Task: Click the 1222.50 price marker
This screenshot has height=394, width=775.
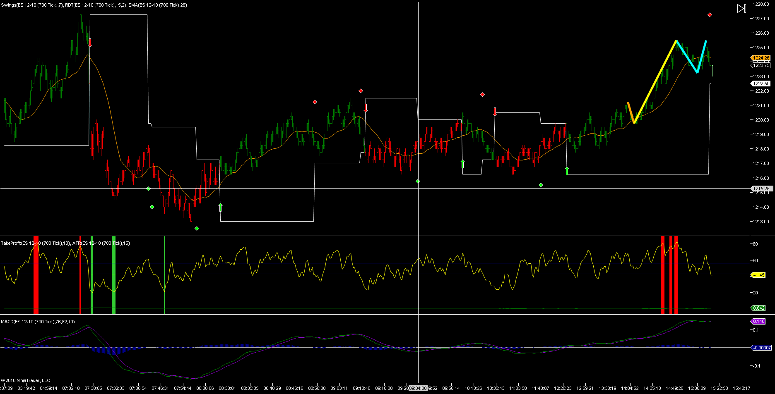Action: 761,84
